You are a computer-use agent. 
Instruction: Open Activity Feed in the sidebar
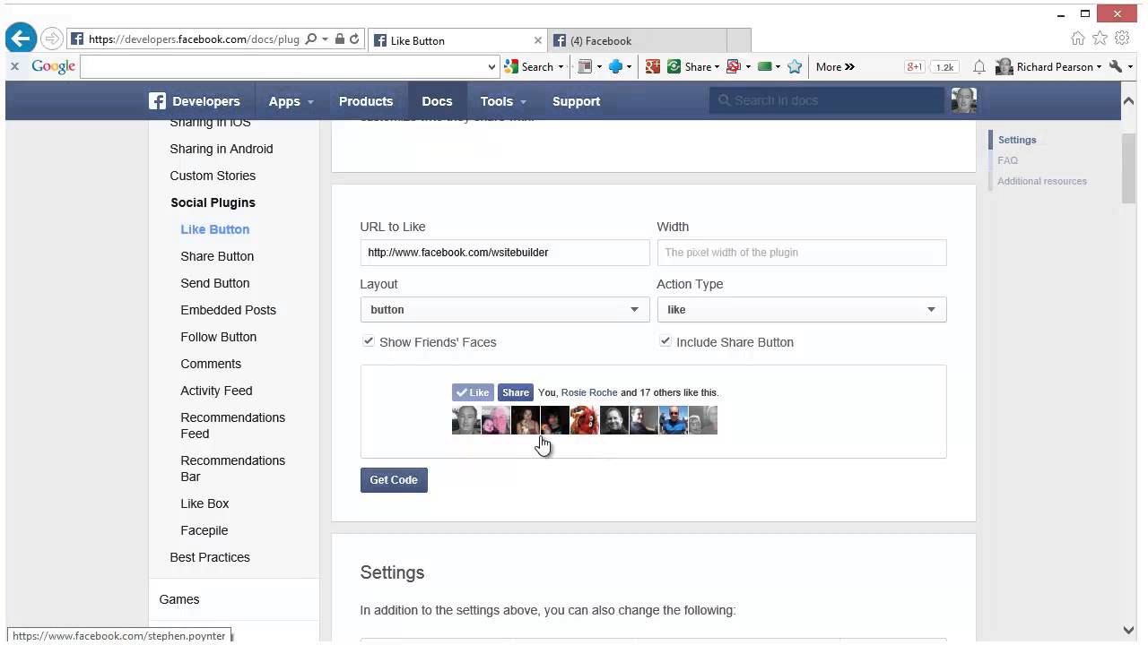pyautogui.click(x=216, y=391)
